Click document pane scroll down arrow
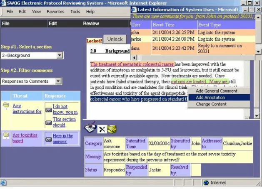 pos(257,115)
